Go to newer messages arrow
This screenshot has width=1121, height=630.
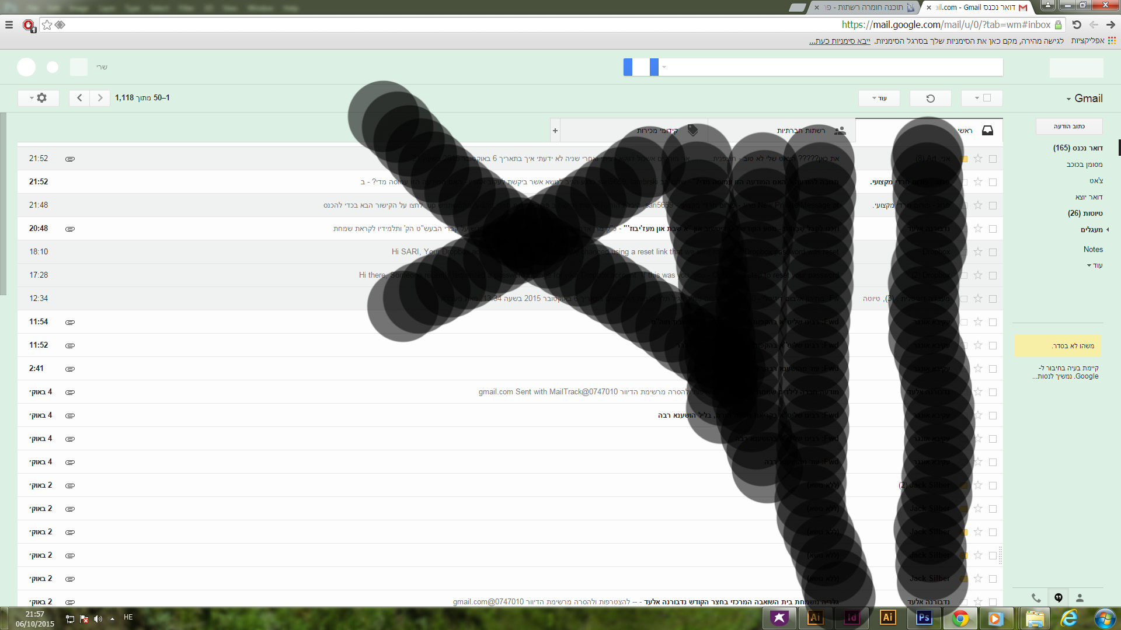[x=100, y=98]
